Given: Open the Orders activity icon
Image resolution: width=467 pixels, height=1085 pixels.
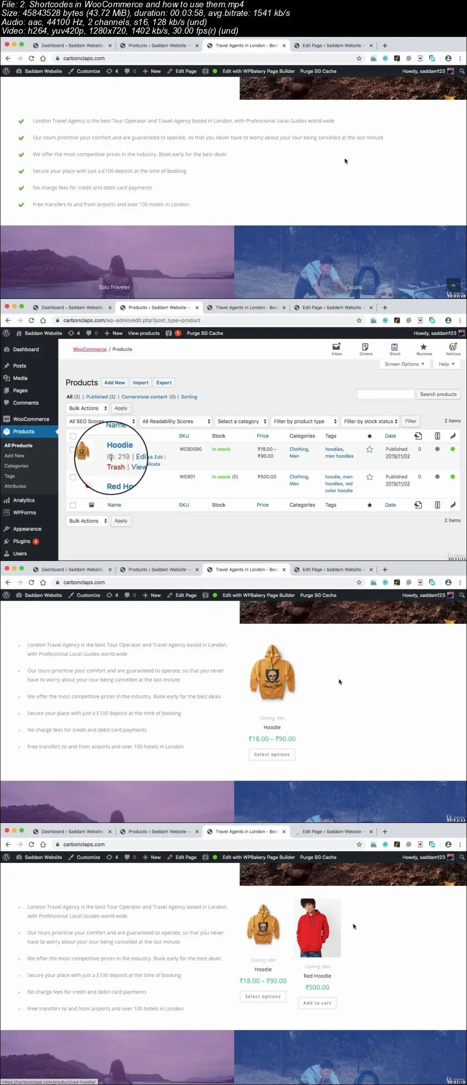Looking at the screenshot, I should pos(366,349).
